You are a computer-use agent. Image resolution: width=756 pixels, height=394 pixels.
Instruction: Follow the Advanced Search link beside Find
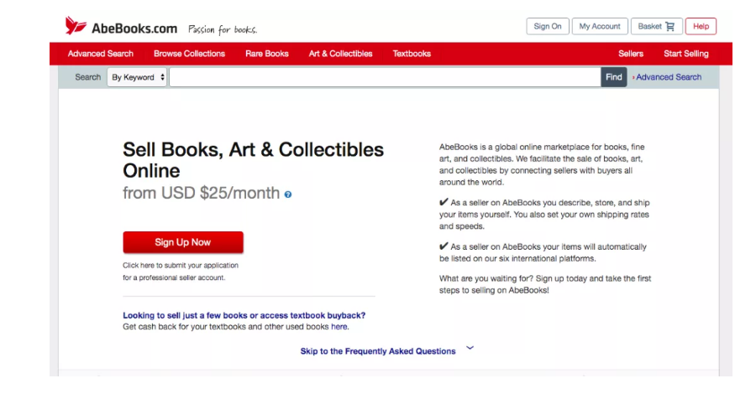(668, 77)
